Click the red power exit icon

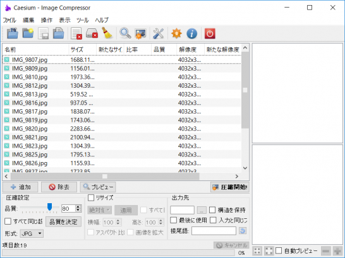(x=210, y=33)
